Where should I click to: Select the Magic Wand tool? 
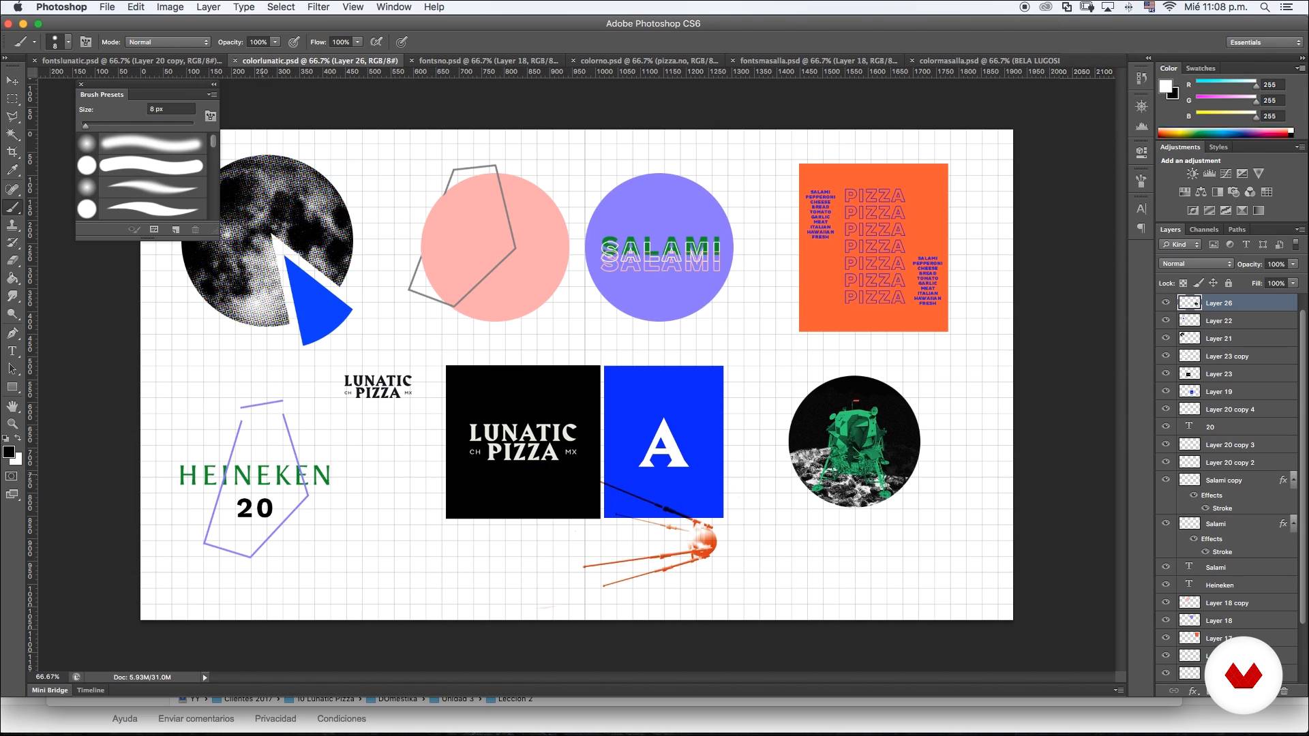[12, 134]
